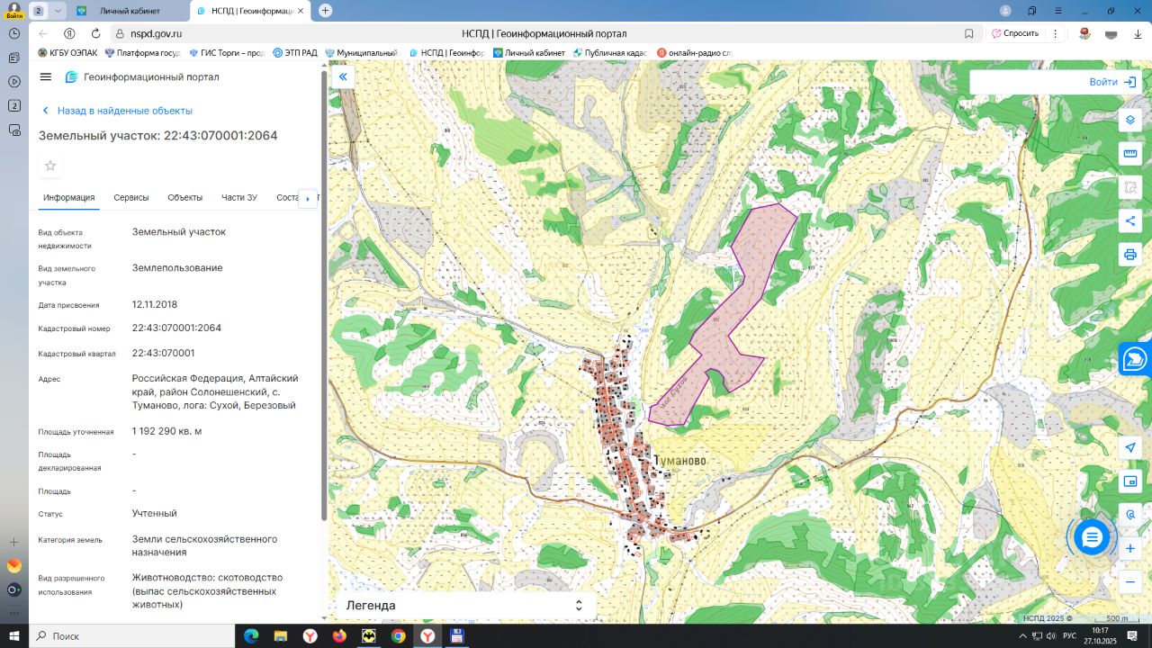Open the КГБУ ОЭПАК bookmark
Image resolution: width=1152 pixels, height=648 pixels.
(x=67, y=53)
